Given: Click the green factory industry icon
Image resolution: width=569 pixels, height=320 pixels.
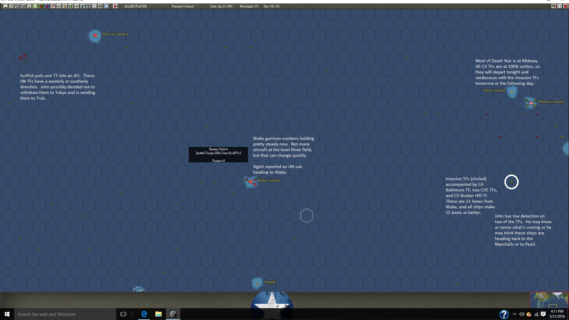Looking at the screenshot, I should (x=71, y=6).
